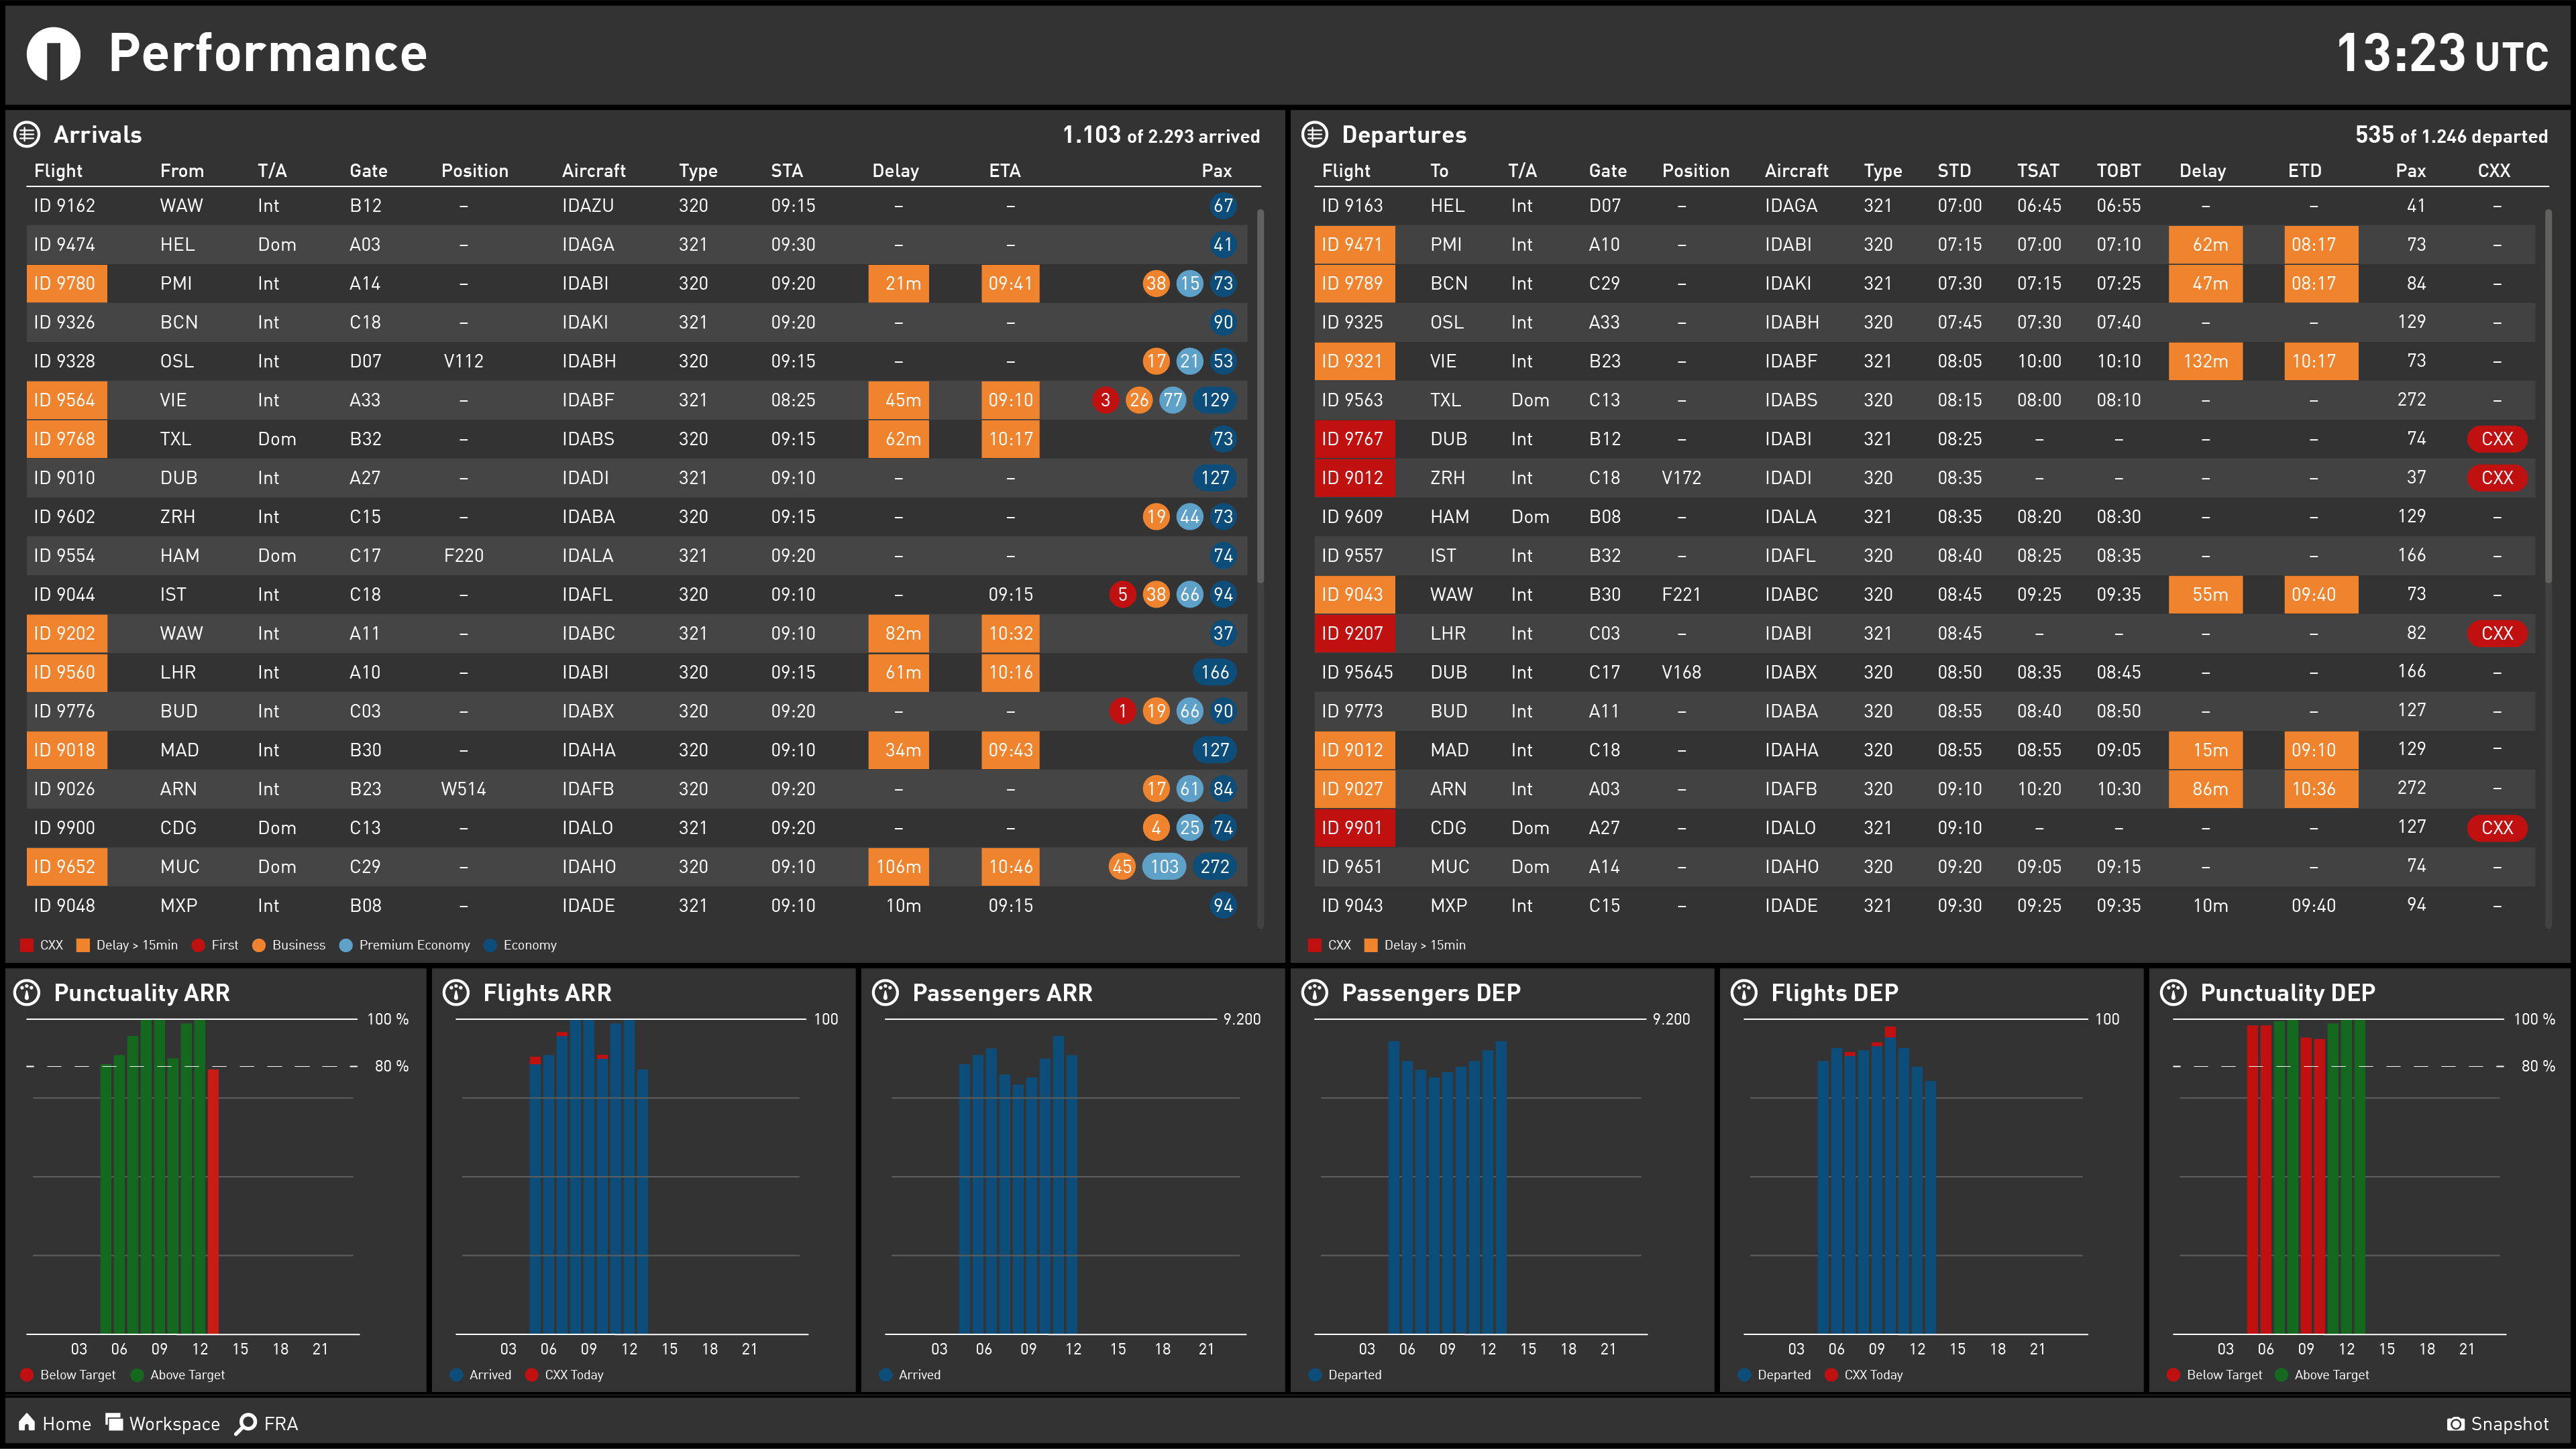Click the Punctuality ARR chart title
The width and height of the screenshot is (2576, 1449).
(x=141, y=992)
